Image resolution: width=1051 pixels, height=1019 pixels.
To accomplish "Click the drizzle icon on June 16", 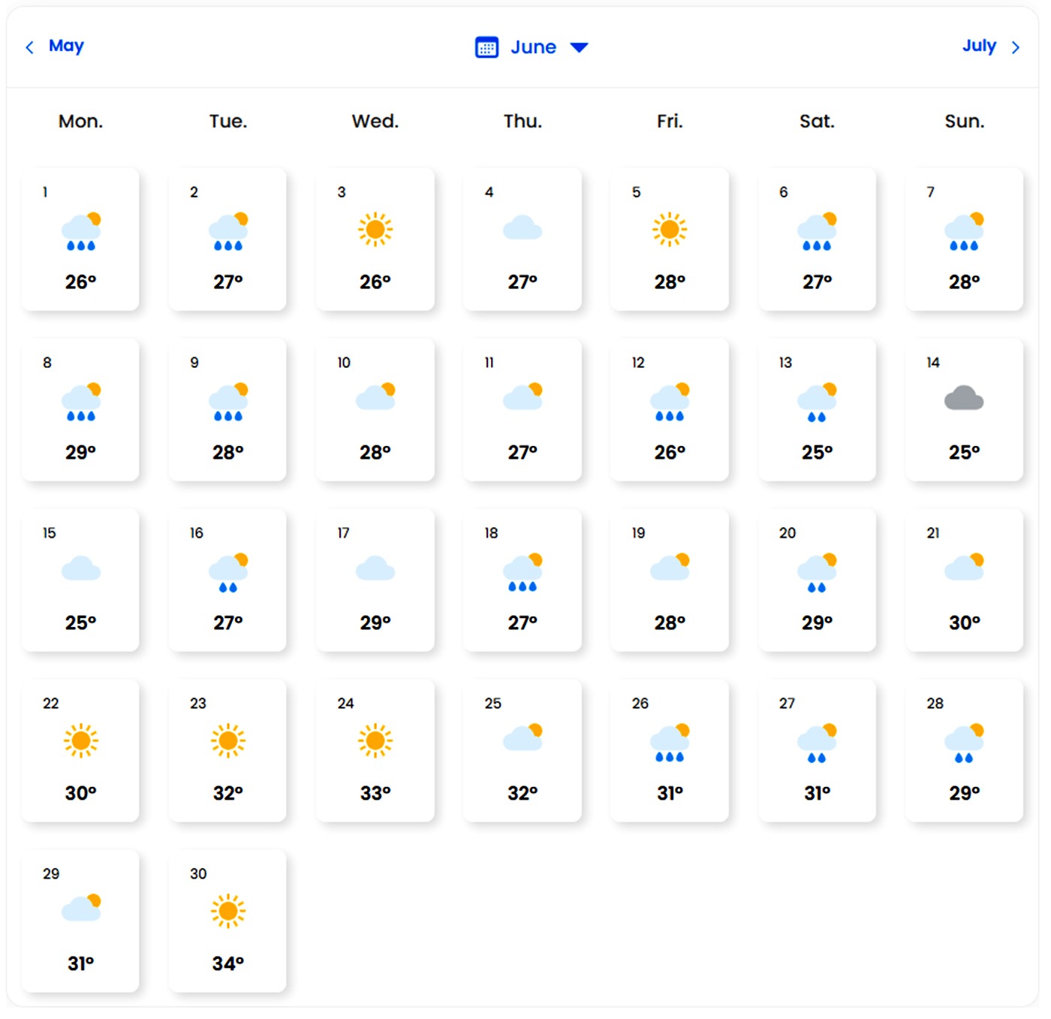I will pyautogui.click(x=228, y=571).
